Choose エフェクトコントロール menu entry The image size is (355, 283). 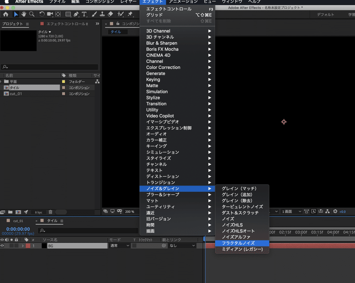177,9
